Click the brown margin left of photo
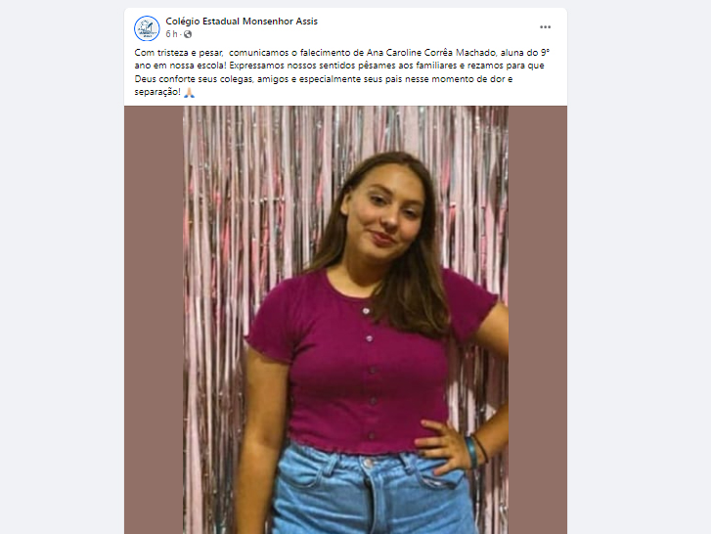This screenshot has height=534, width=711. pyautogui.click(x=154, y=320)
